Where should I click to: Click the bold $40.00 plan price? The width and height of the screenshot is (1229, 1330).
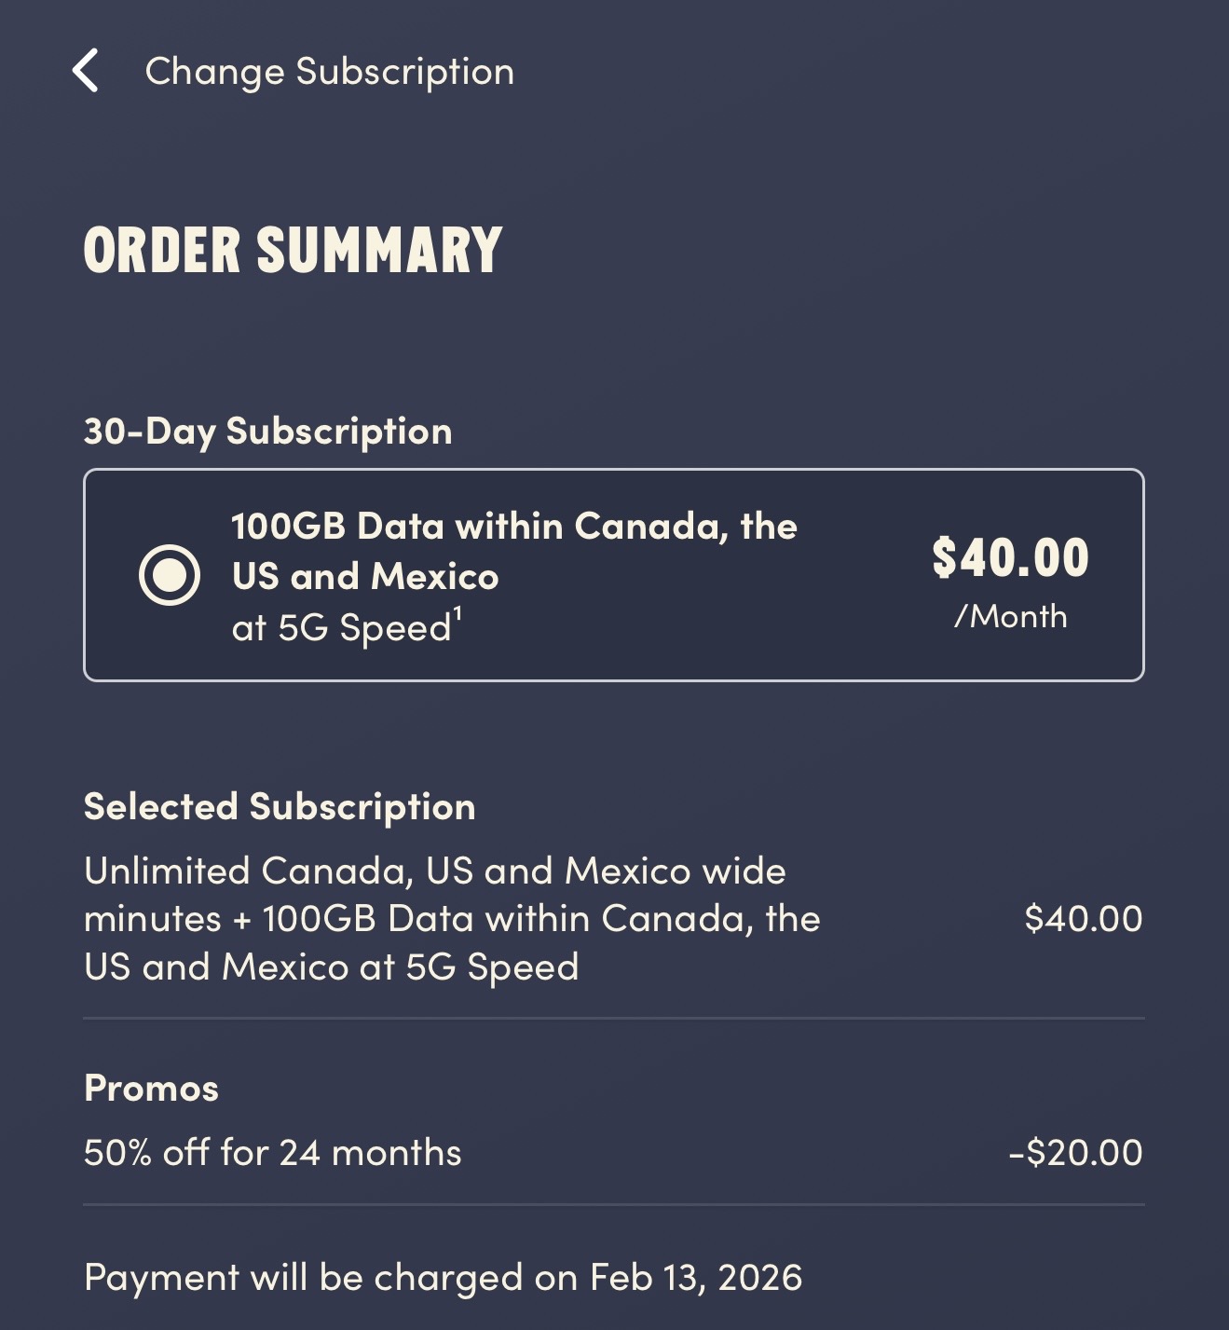pyautogui.click(x=1010, y=557)
